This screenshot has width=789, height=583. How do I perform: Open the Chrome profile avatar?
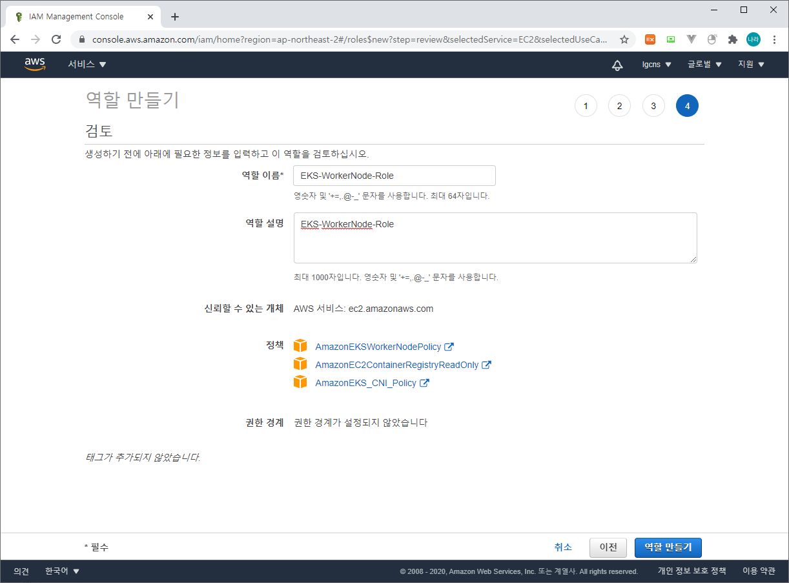pyautogui.click(x=753, y=39)
